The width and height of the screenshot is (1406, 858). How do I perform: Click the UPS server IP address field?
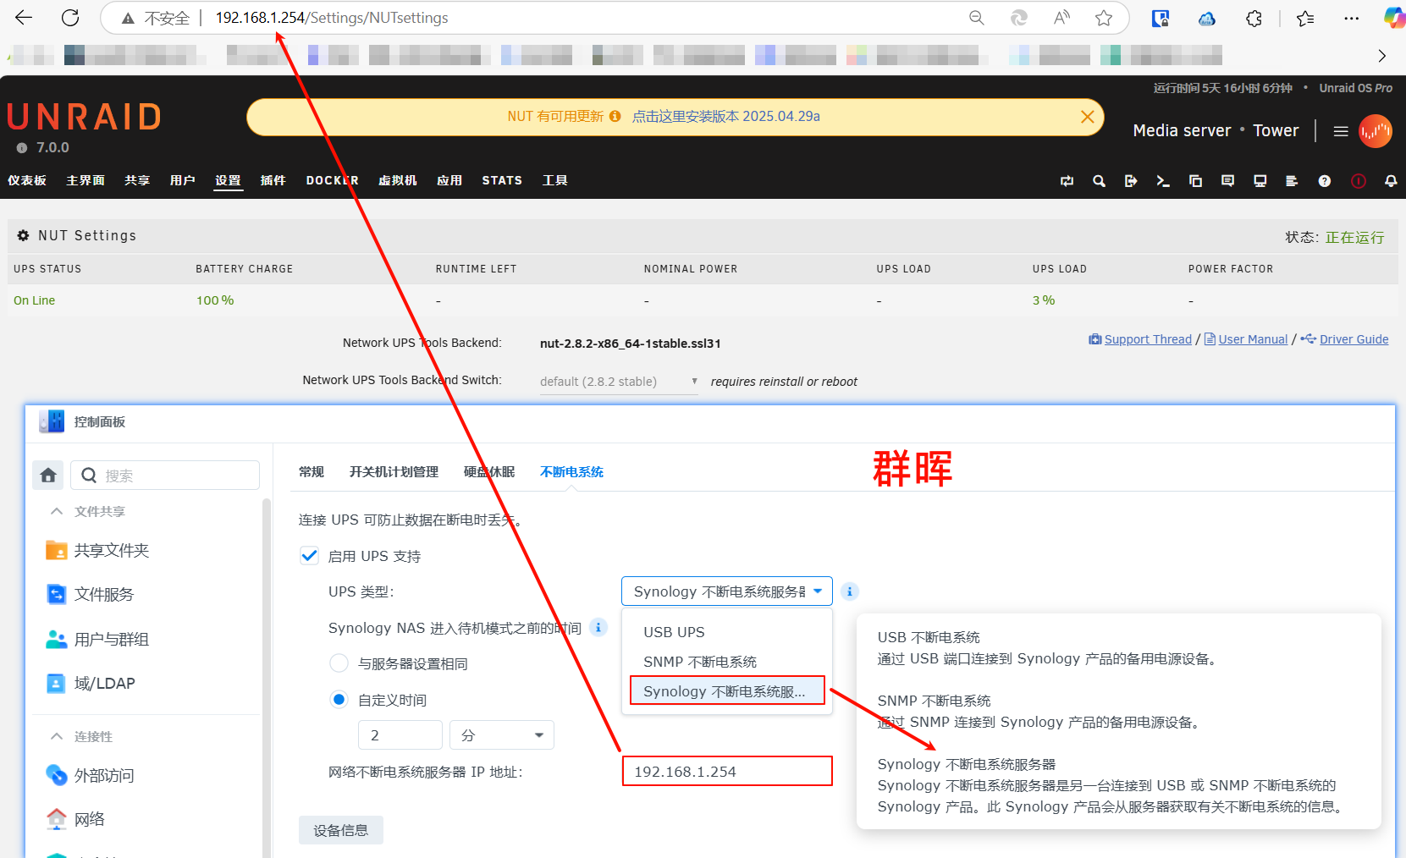726,772
